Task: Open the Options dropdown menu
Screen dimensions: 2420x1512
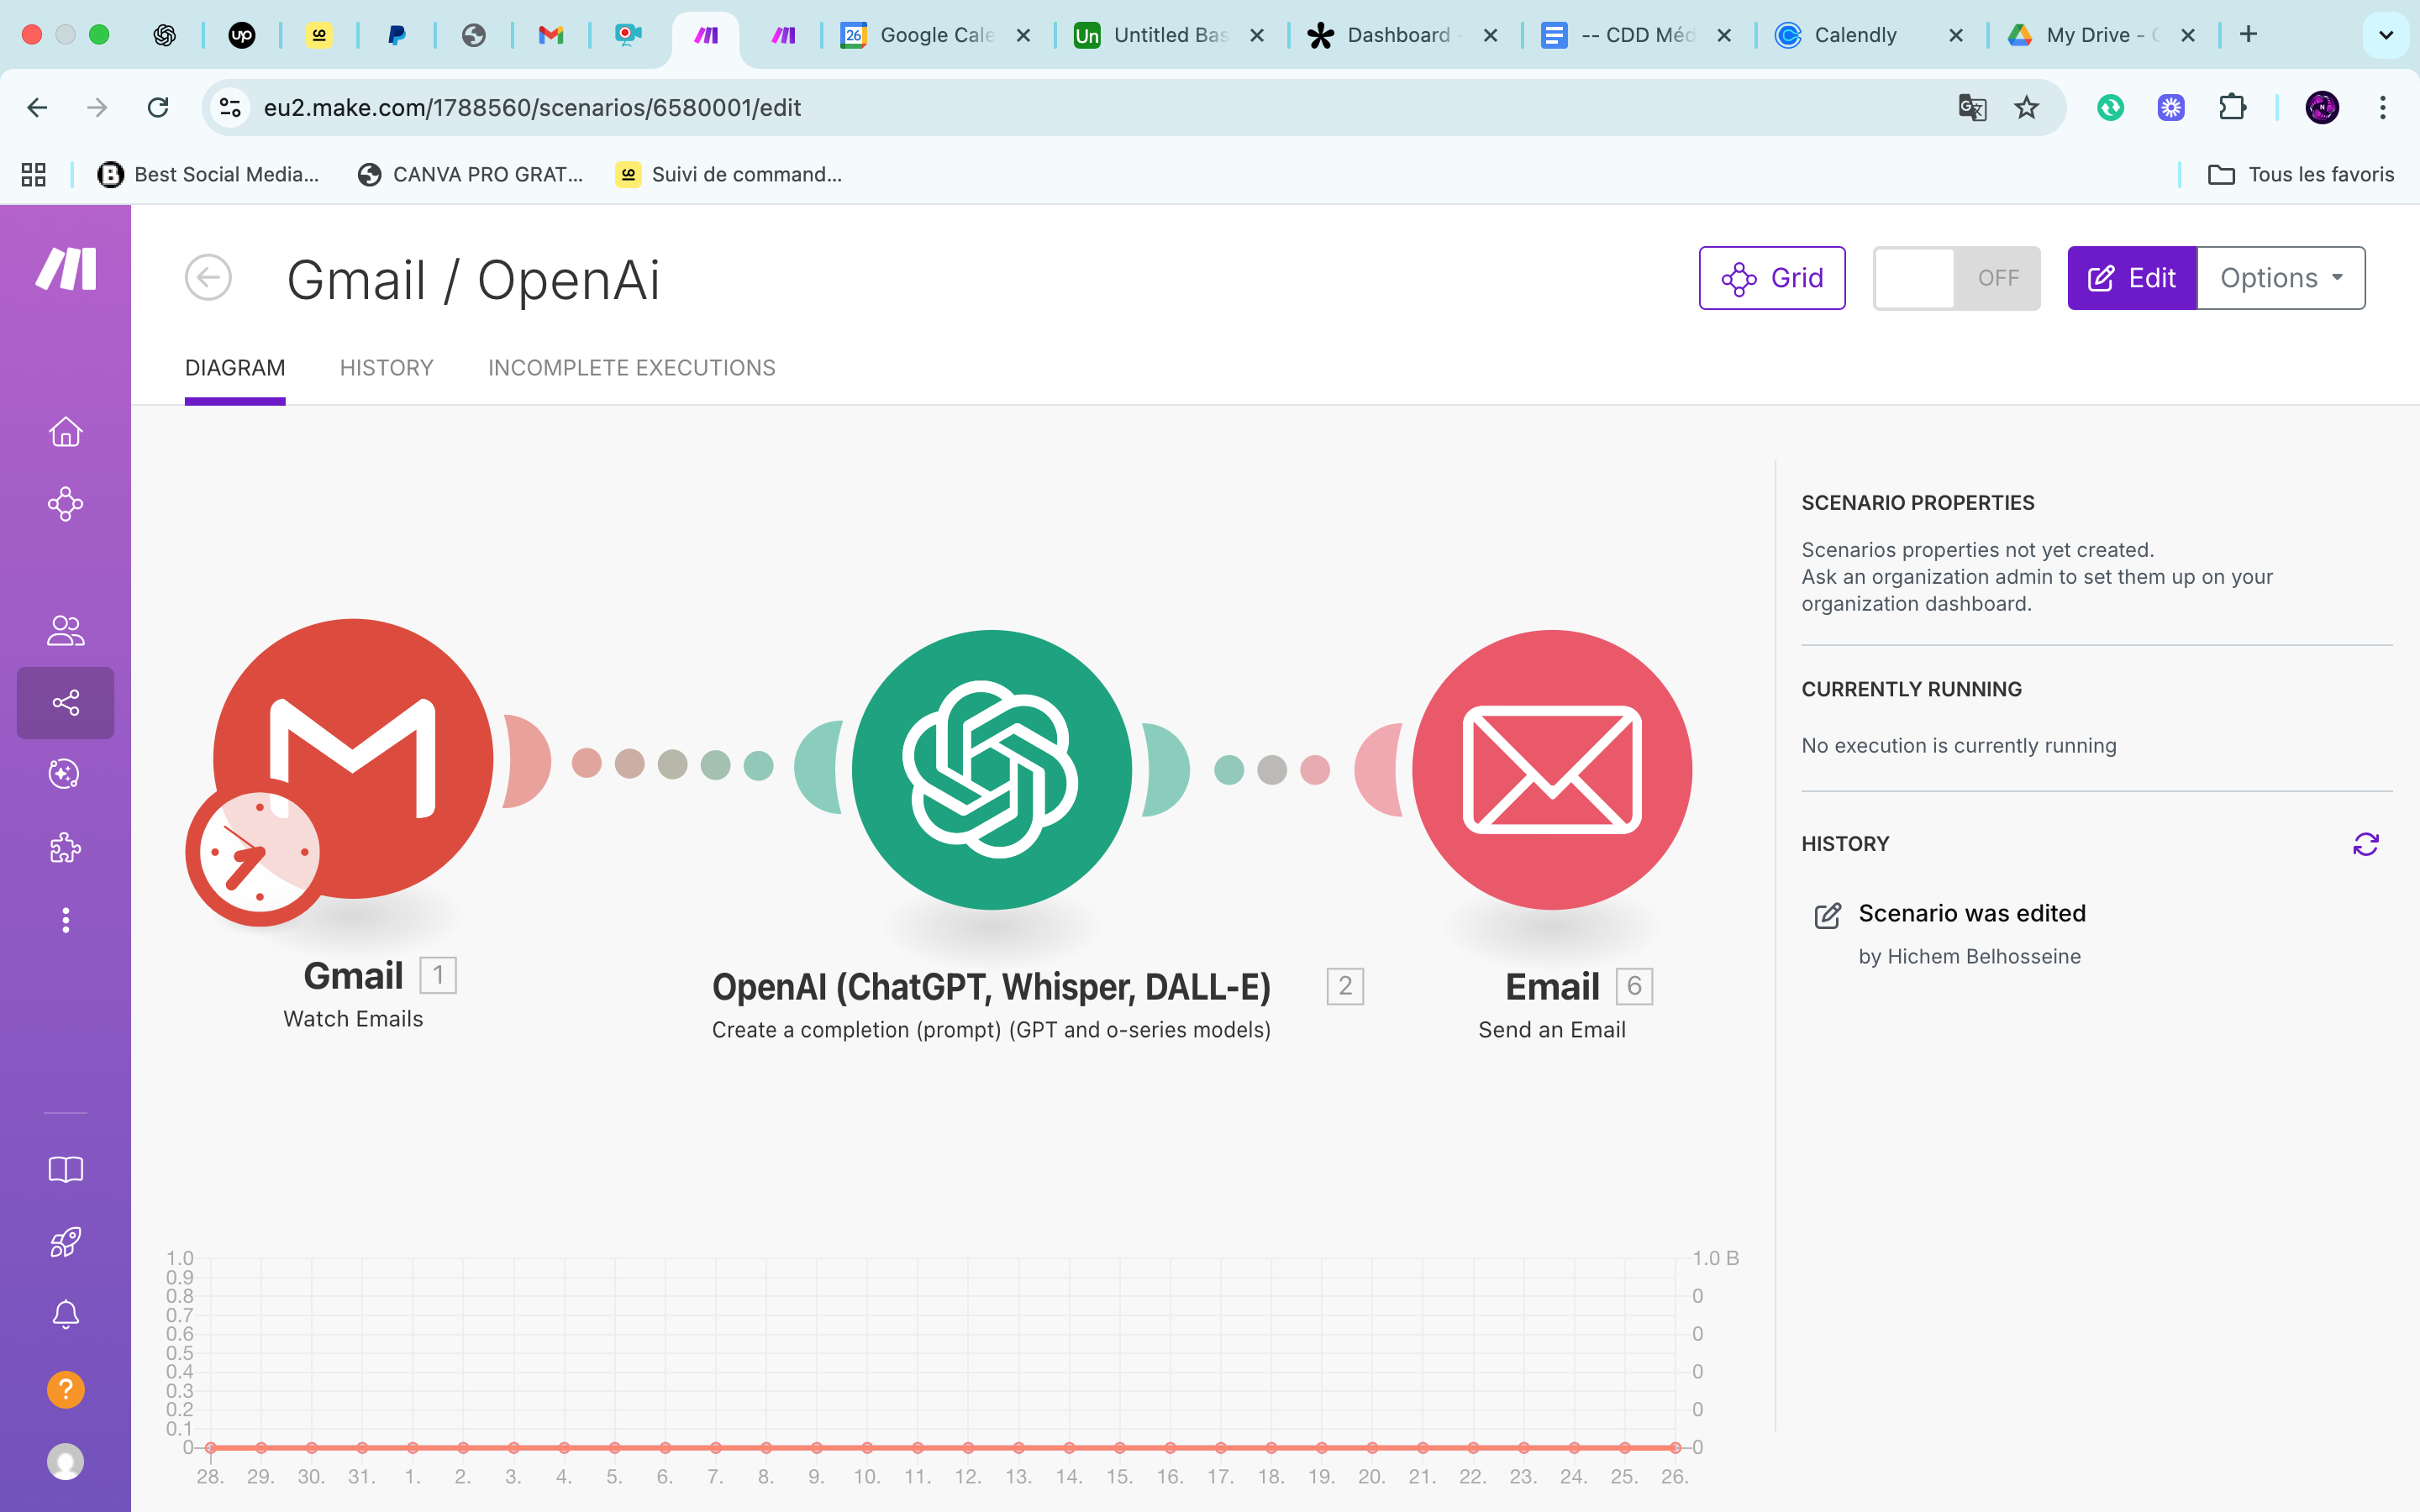Action: (2280, 278)
